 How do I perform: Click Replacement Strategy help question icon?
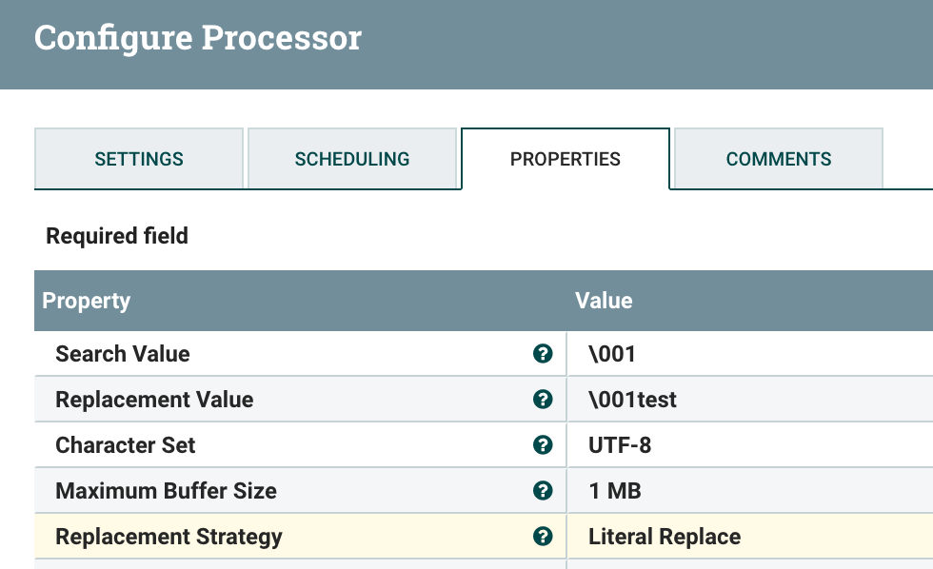click(x=543, y=537)
